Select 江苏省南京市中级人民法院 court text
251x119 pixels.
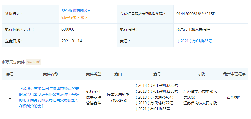(200, 94)
